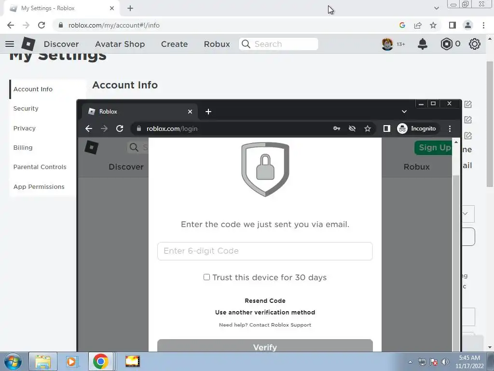Click the Chrome icon in the taskbar

pyautogui.click(x=101, y=361)
